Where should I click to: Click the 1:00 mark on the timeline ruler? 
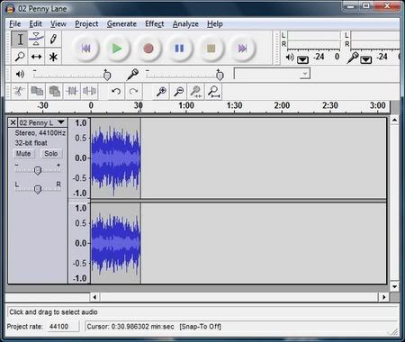(186, 106)
